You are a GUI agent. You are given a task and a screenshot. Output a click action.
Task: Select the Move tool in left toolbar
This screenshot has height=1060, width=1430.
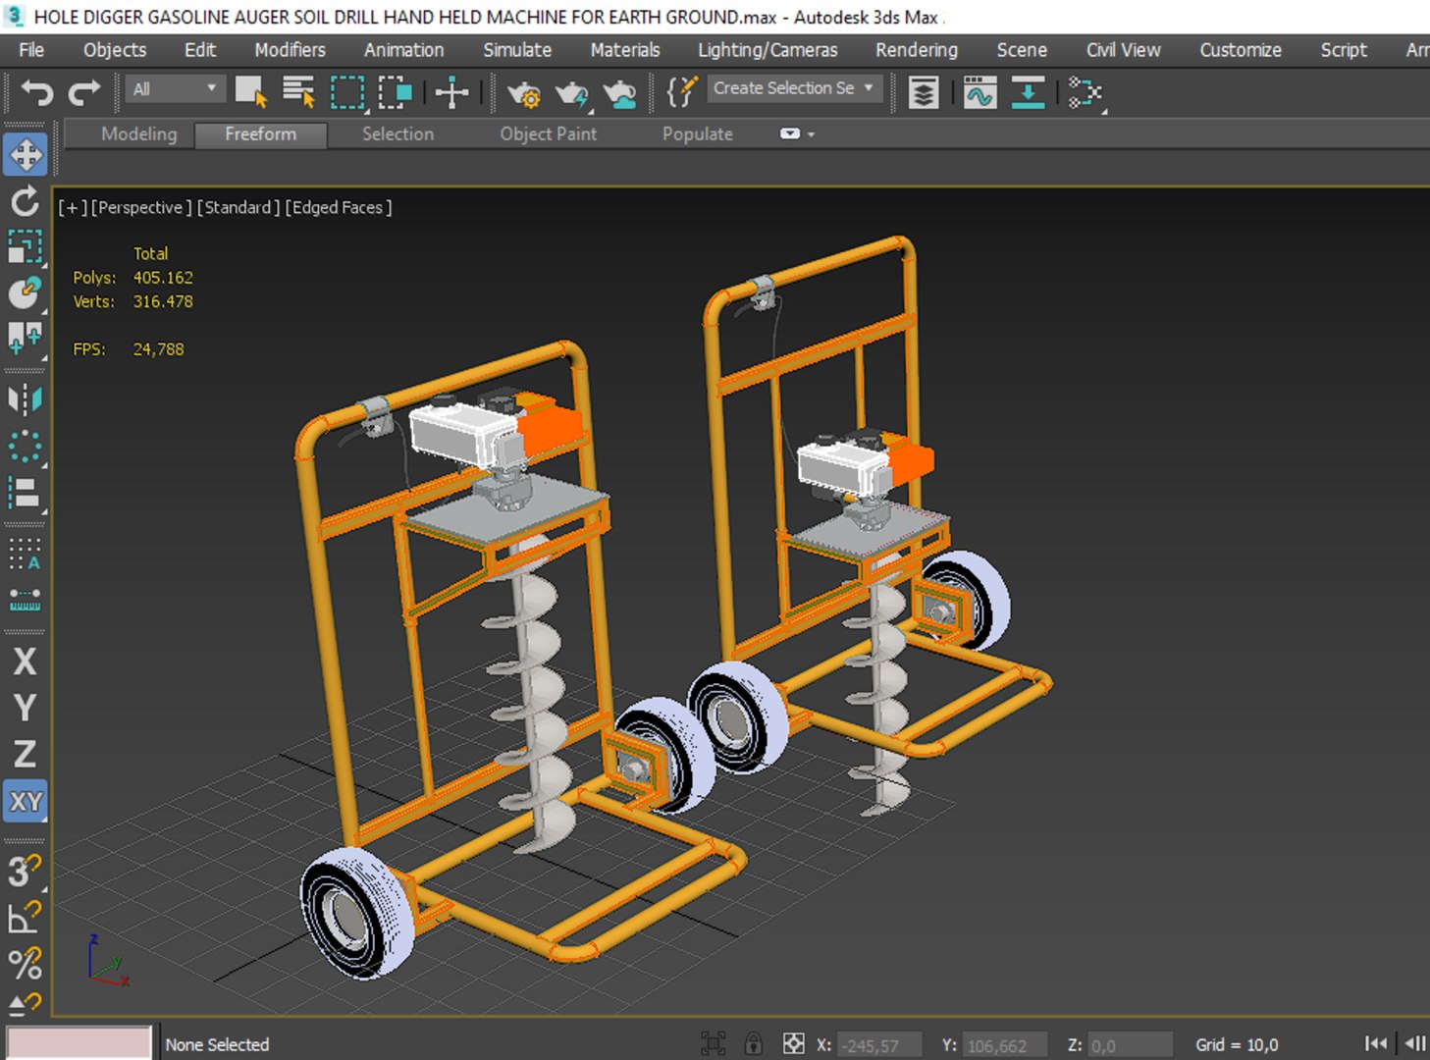(26, 154)
